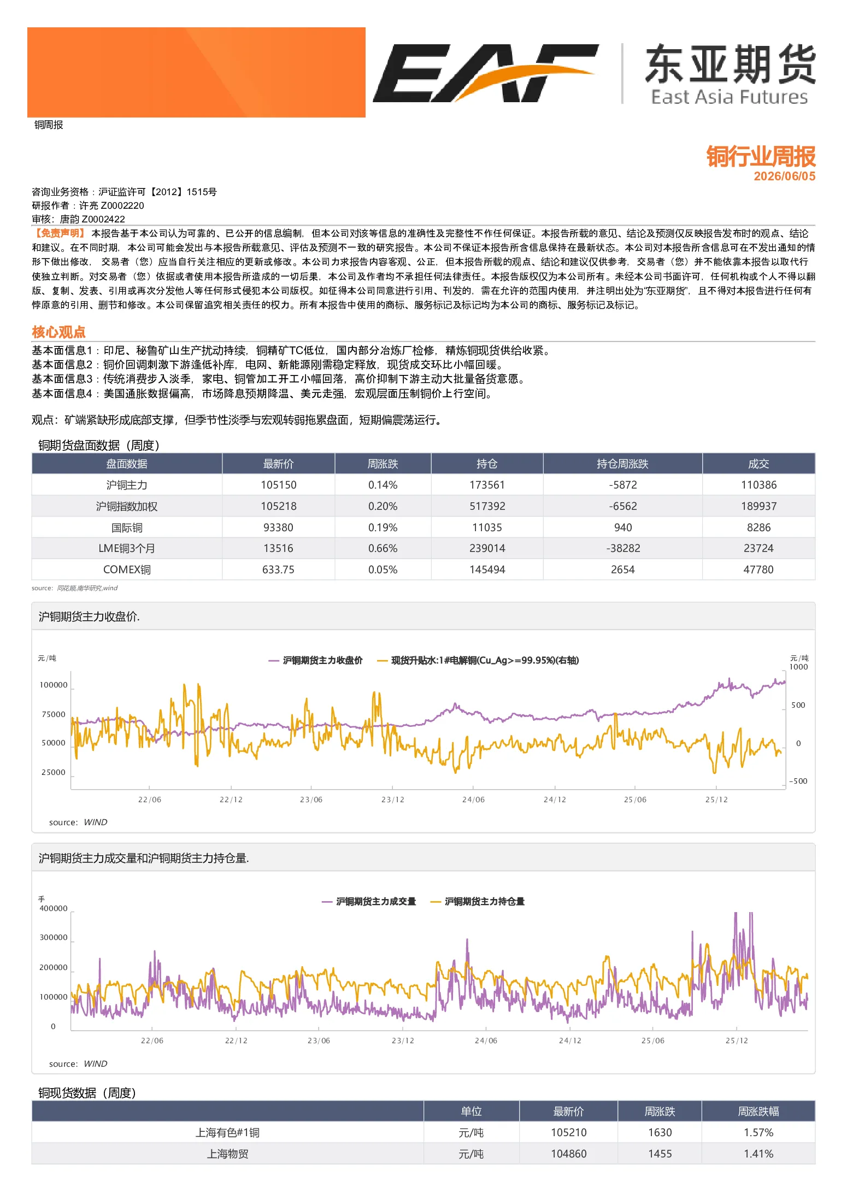Screen dimensions: 847x1187
Task: Click the 沪铜指数加权 position 517392
Action: [487, 506]
